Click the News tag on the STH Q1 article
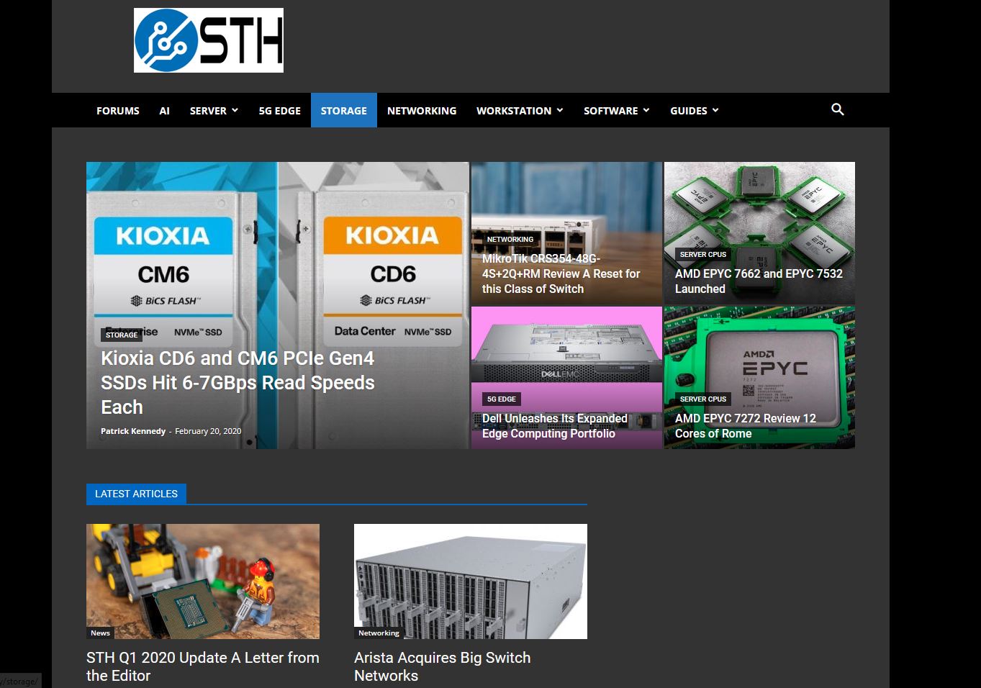The width and height of the screenshot is (981, 688). [x=100, y=633]
